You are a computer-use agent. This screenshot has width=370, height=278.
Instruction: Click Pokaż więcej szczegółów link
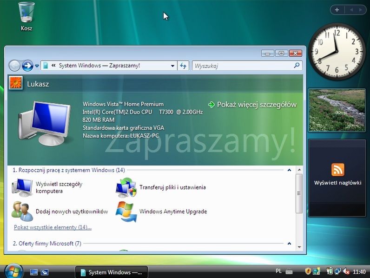pyautogui.click(x=257, y=105)
